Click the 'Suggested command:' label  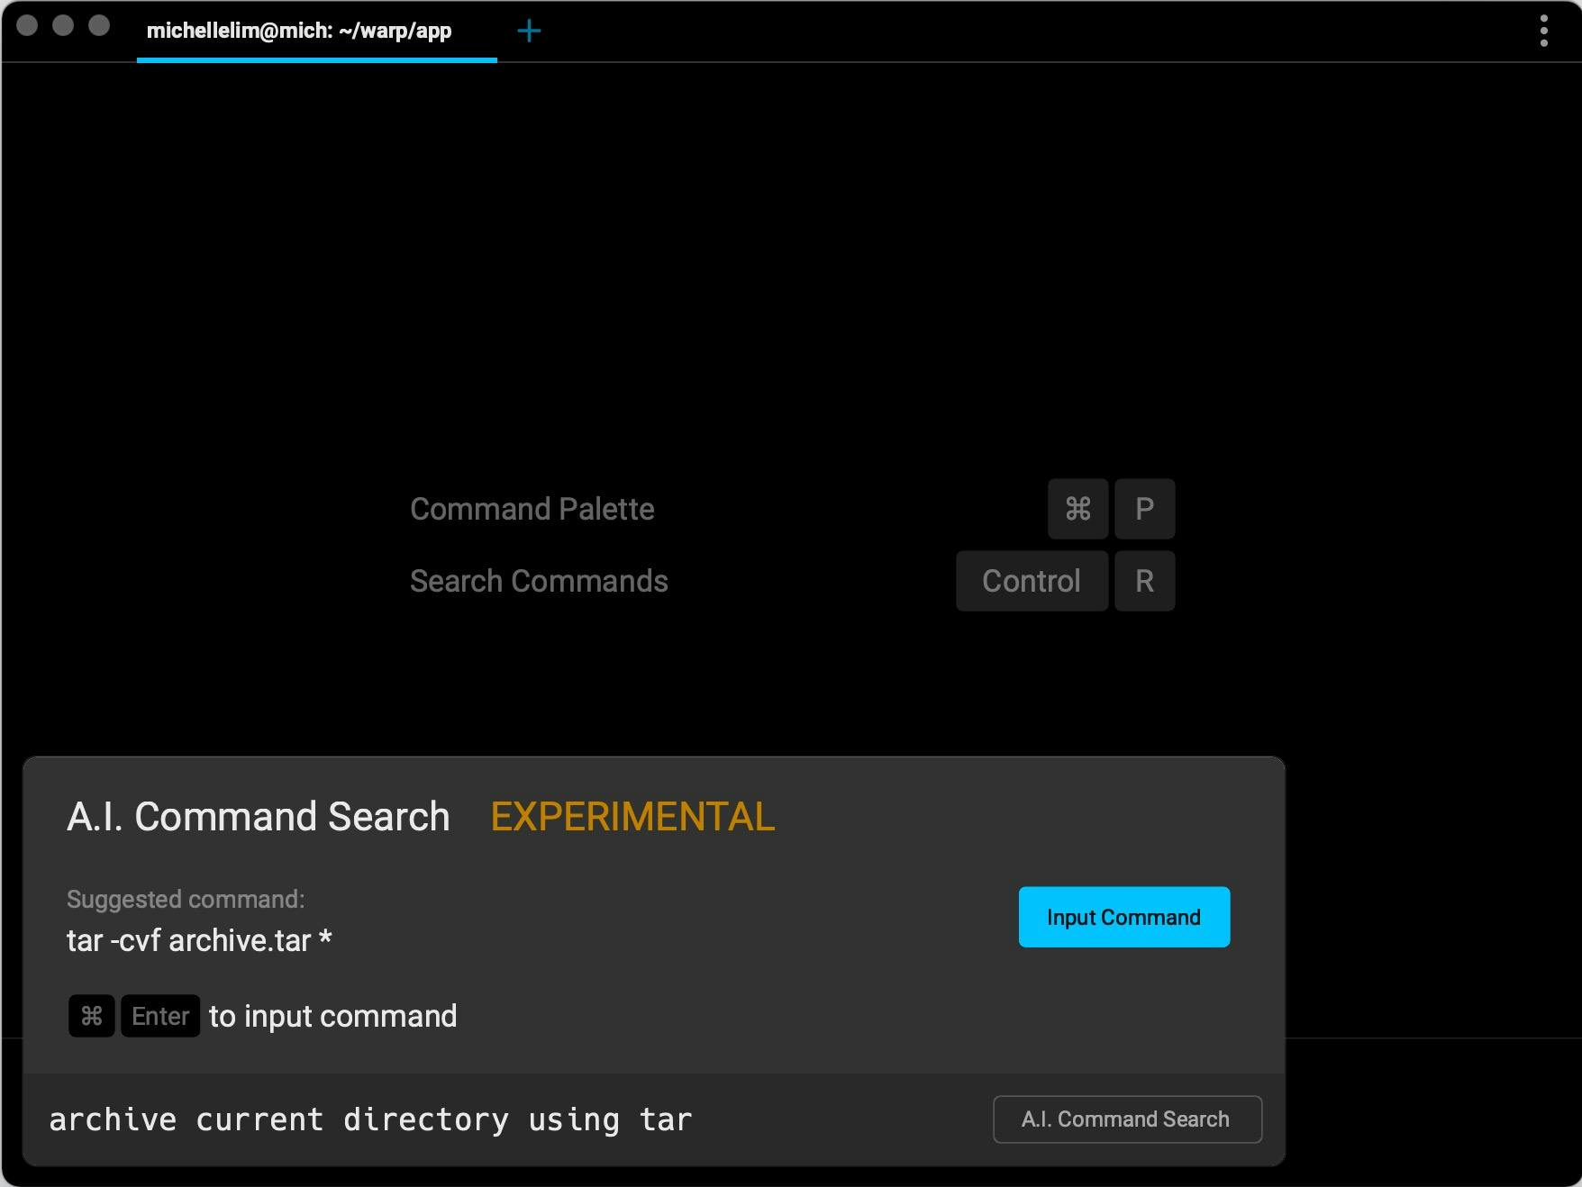(x=186, y=899)
